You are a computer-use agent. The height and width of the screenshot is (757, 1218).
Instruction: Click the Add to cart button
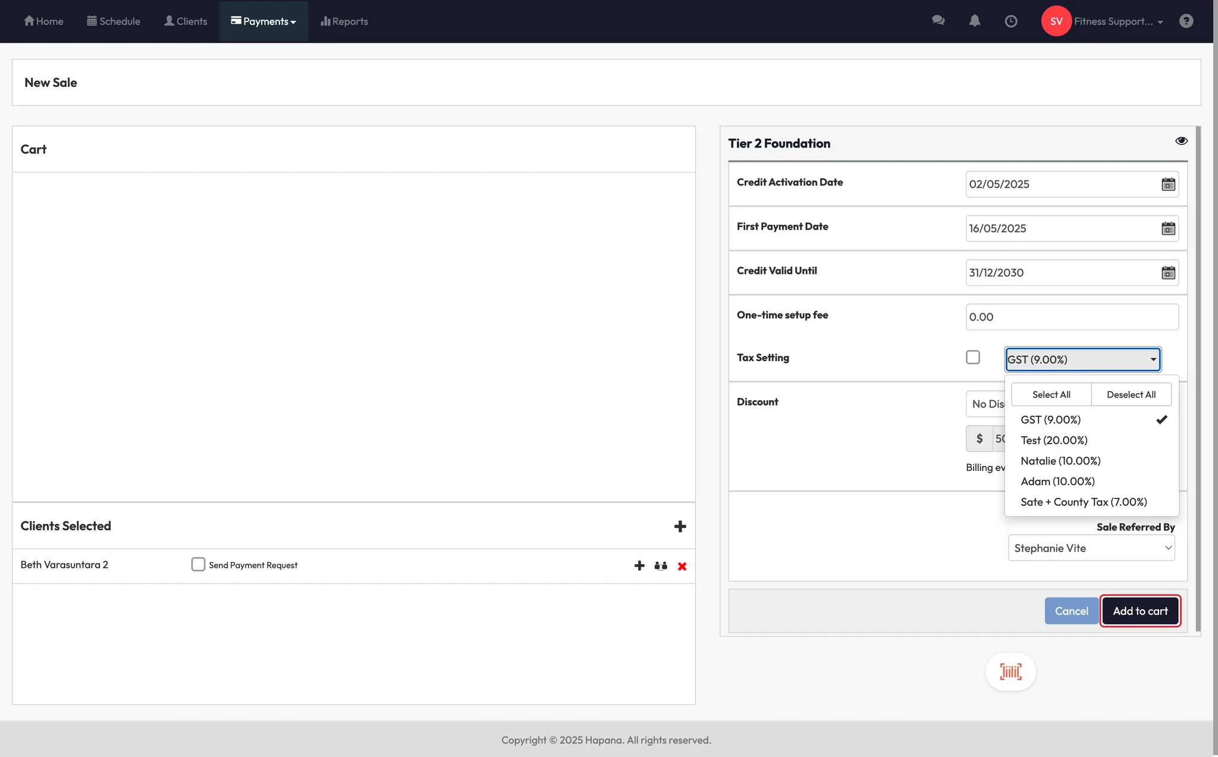[x=1140, y=611]
